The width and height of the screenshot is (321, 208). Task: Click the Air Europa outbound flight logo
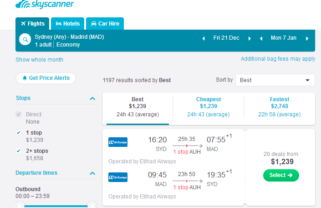(118, 142)
